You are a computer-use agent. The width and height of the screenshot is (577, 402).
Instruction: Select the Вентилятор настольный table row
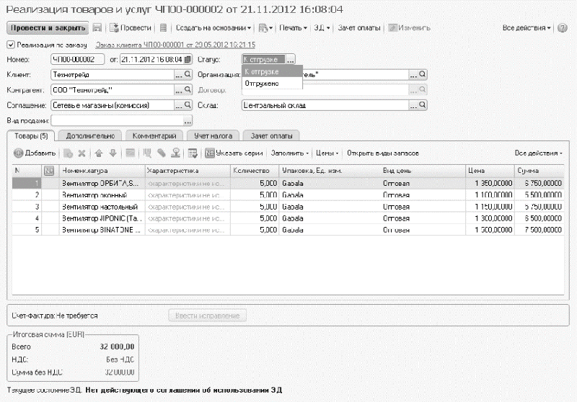[x=102, y=206]
